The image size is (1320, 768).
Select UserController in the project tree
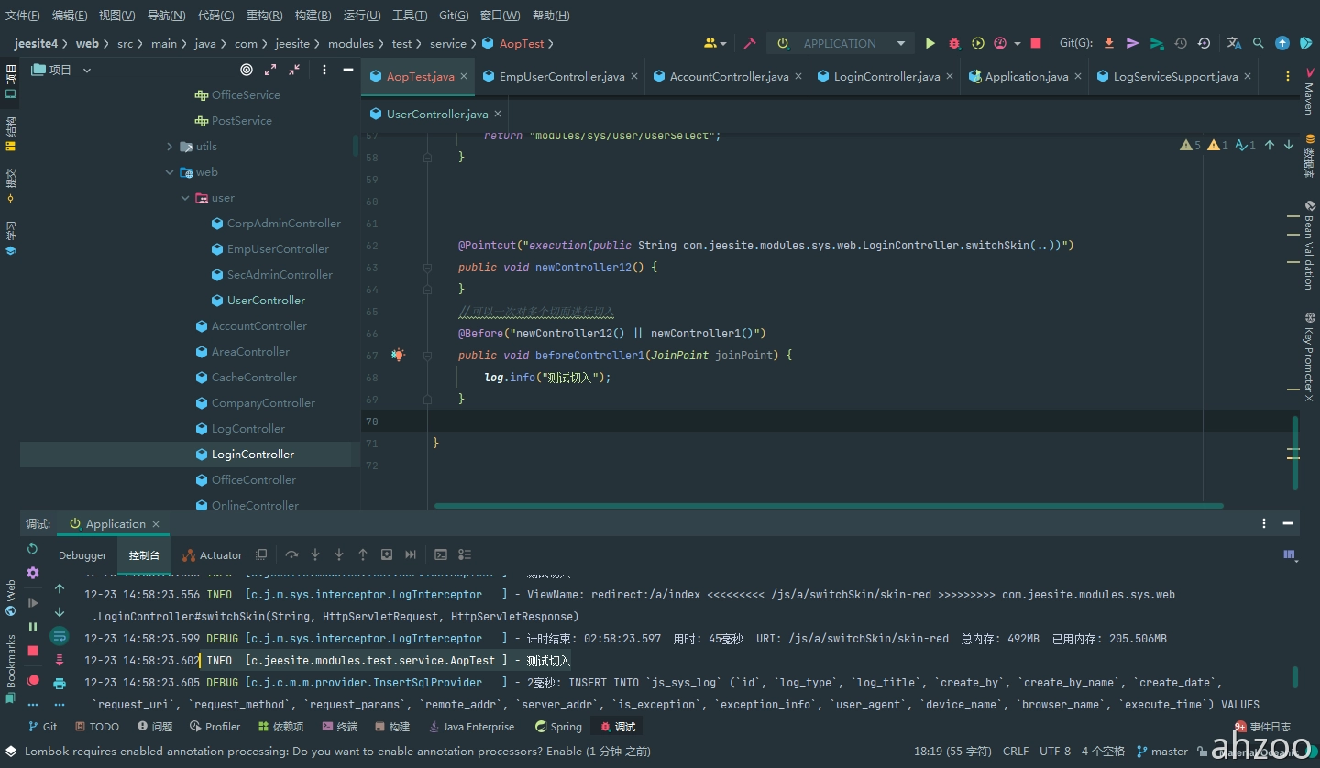pyautogui.click(x=266, y=301)
